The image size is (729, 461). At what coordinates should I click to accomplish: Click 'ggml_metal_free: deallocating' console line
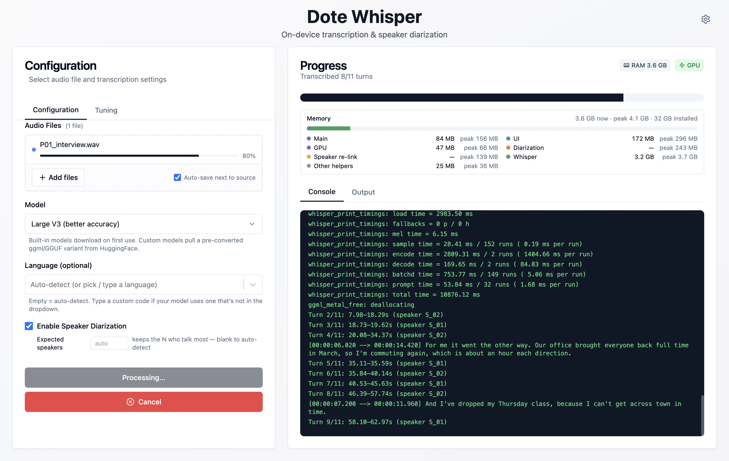(x=361, y=304)
